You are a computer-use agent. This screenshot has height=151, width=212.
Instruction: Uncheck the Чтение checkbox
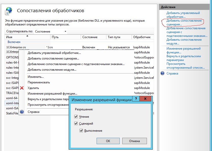point(76,117)
